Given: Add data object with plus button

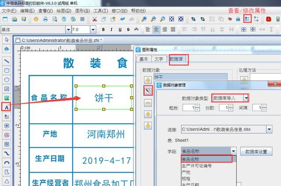Looking at the screenshot, I should click(148, 80).
